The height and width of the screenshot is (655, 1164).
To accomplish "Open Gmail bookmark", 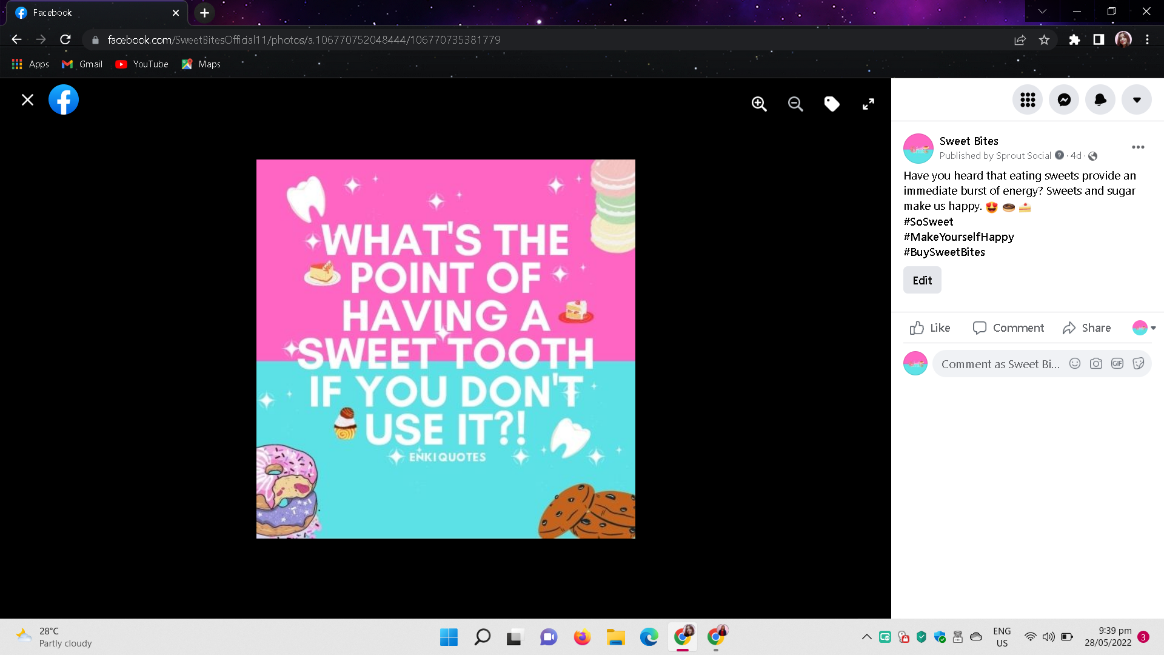I will [x=82, y=64].
